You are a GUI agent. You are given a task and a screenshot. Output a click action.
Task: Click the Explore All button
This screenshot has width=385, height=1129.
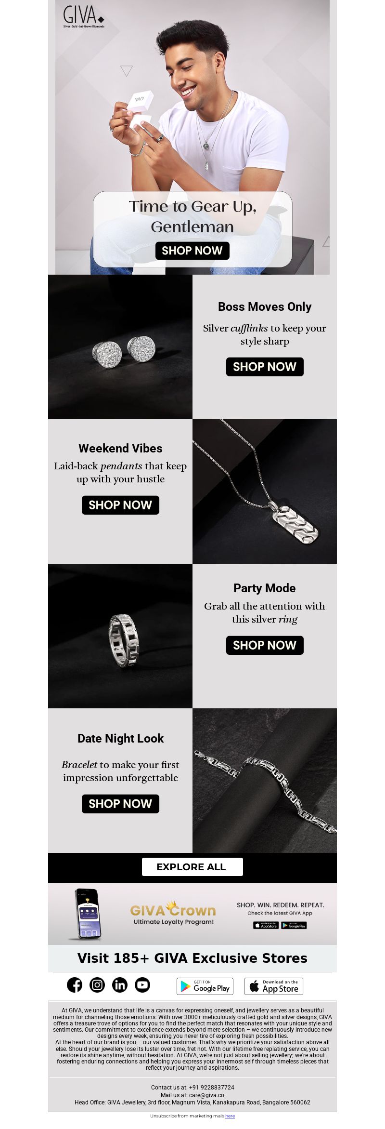[x=192, y=867]
